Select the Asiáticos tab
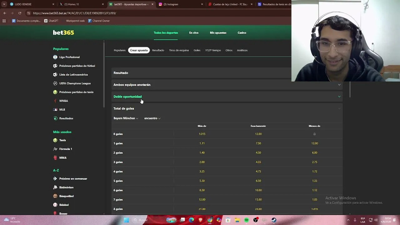The width and height of the screenshot is (400, 225). coord(242,50)
